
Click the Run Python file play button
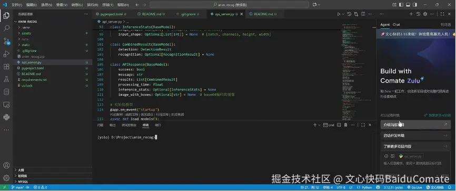[x=339, y=14]
